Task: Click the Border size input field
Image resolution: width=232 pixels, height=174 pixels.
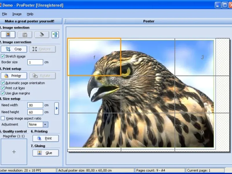Action: tap(35, 62)
